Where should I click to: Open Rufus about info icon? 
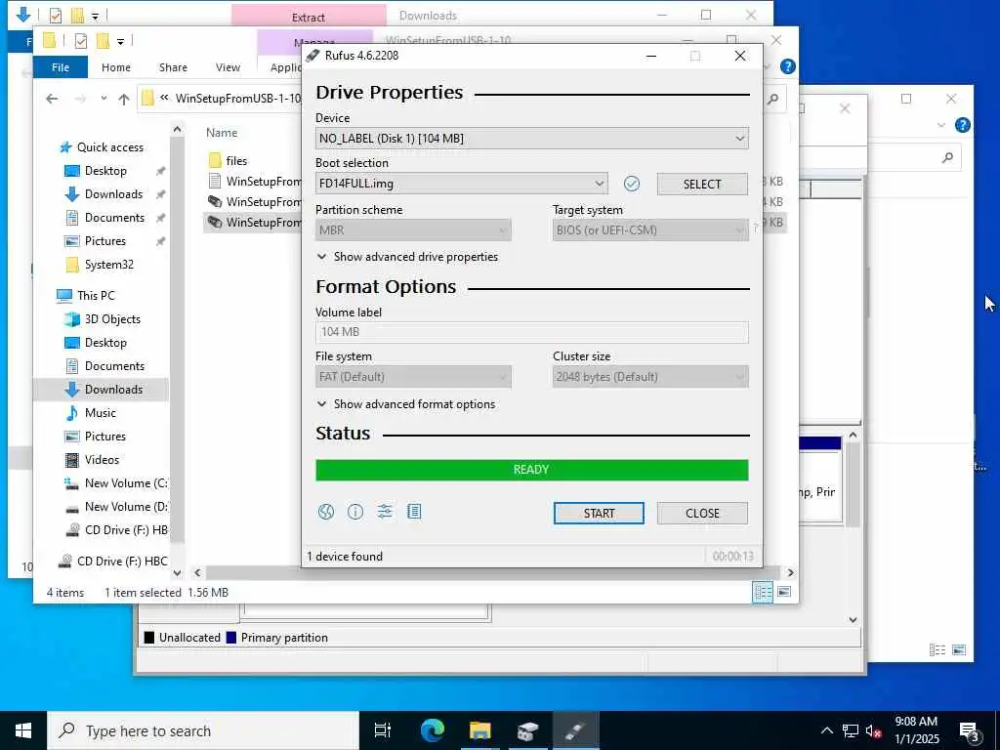click(355, 512)
